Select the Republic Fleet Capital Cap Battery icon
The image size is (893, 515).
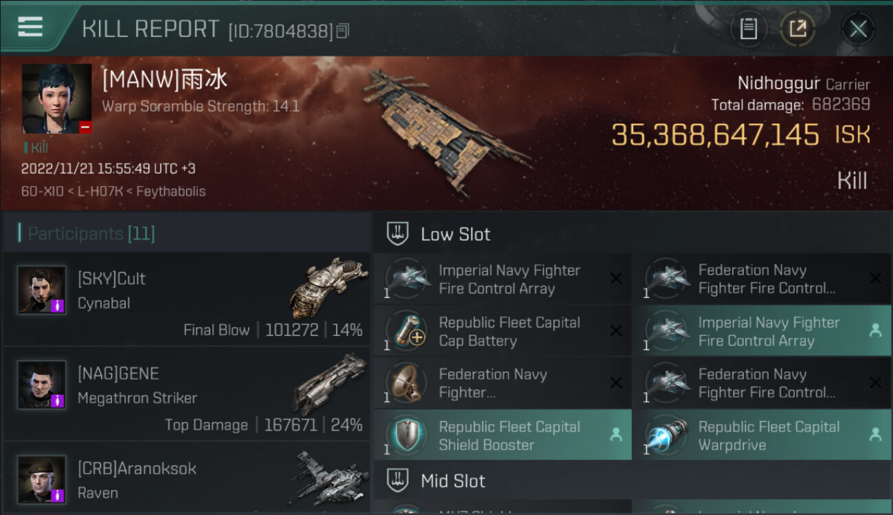tap(406, 331)
